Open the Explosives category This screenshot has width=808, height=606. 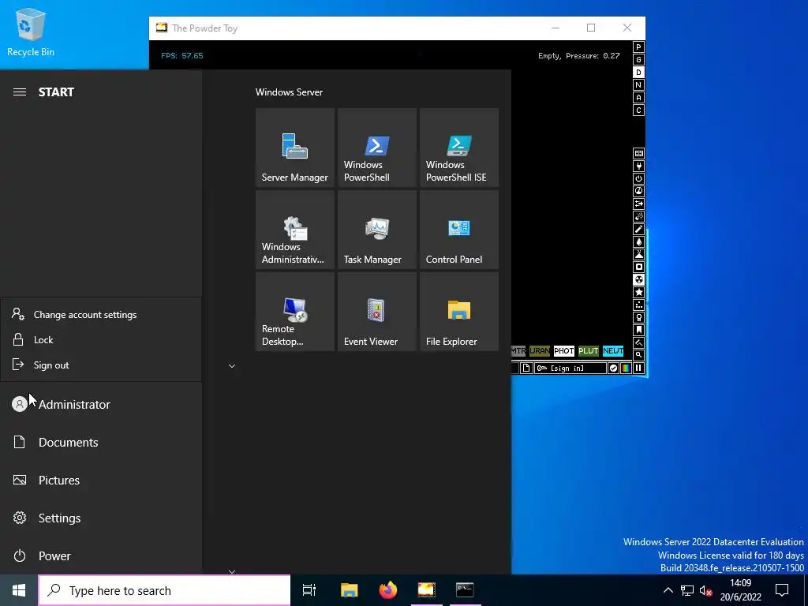pyautogui.click(x=638, y=216)
